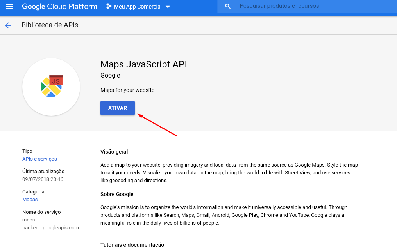Click the Maps JavaScript API title
397x248 pixels.
click(x=143, y=64)
